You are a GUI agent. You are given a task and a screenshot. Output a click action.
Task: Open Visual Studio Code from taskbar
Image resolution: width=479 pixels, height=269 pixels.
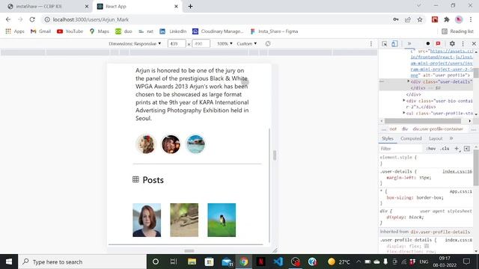pyautogui.click(x=278, y=262)
